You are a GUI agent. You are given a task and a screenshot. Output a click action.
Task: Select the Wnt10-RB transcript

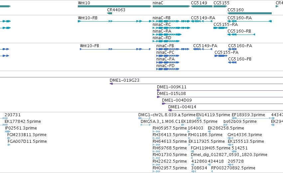tap(115, 21)
